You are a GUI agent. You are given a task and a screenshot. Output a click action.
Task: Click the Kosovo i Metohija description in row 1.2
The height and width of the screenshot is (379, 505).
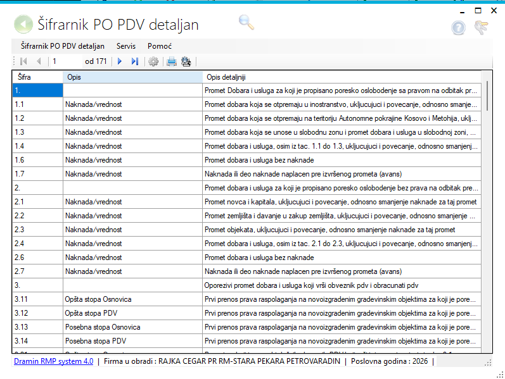point(341,118)
